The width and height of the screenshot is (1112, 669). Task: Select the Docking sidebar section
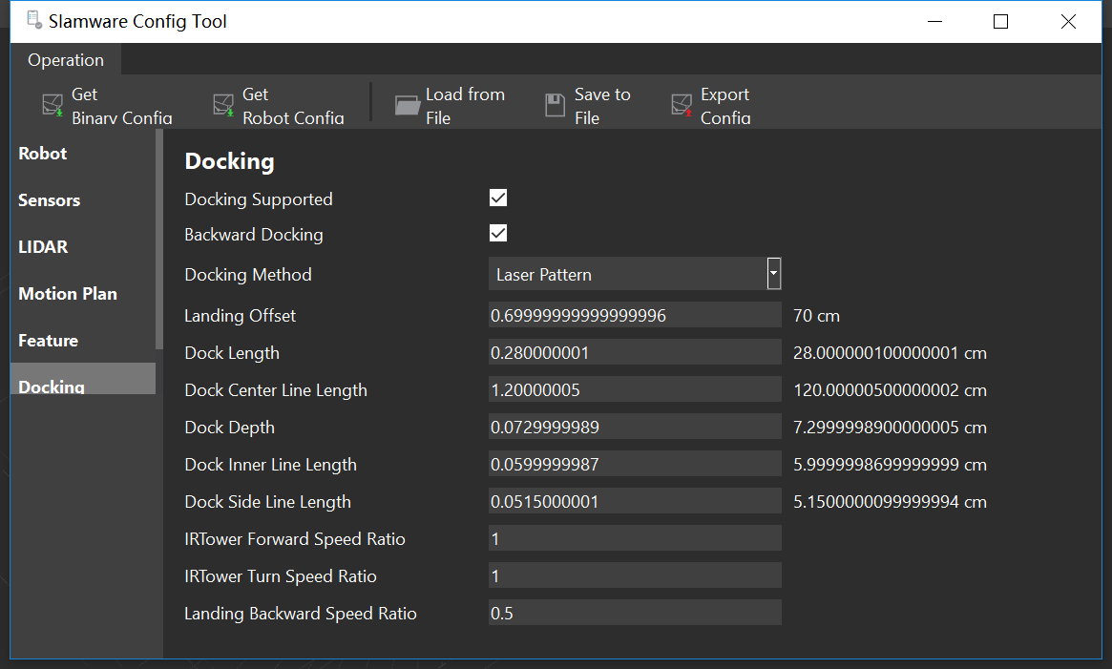click(x=83, y=379)
